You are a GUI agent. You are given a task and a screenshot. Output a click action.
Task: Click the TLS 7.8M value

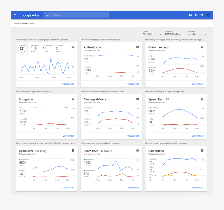pyautogui.click(x=23, y=111)
